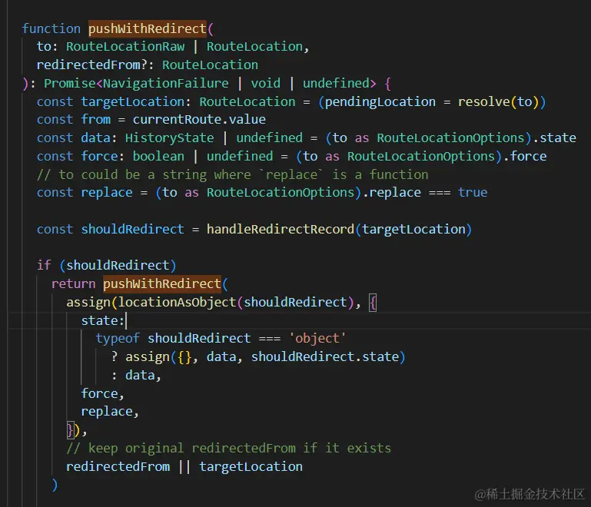The width and height of the screenshot is (591, 507).
Task: Click the state: property key on cursor line
Action: 103,320
